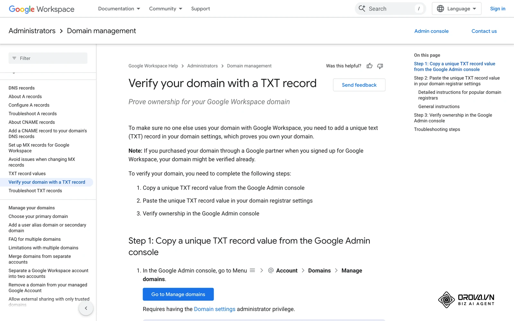
Task: Focus the Search input field
Action: [390, 9]
